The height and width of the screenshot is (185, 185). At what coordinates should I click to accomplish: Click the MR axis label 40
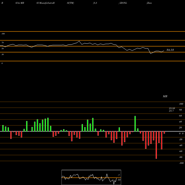(181, 122)
